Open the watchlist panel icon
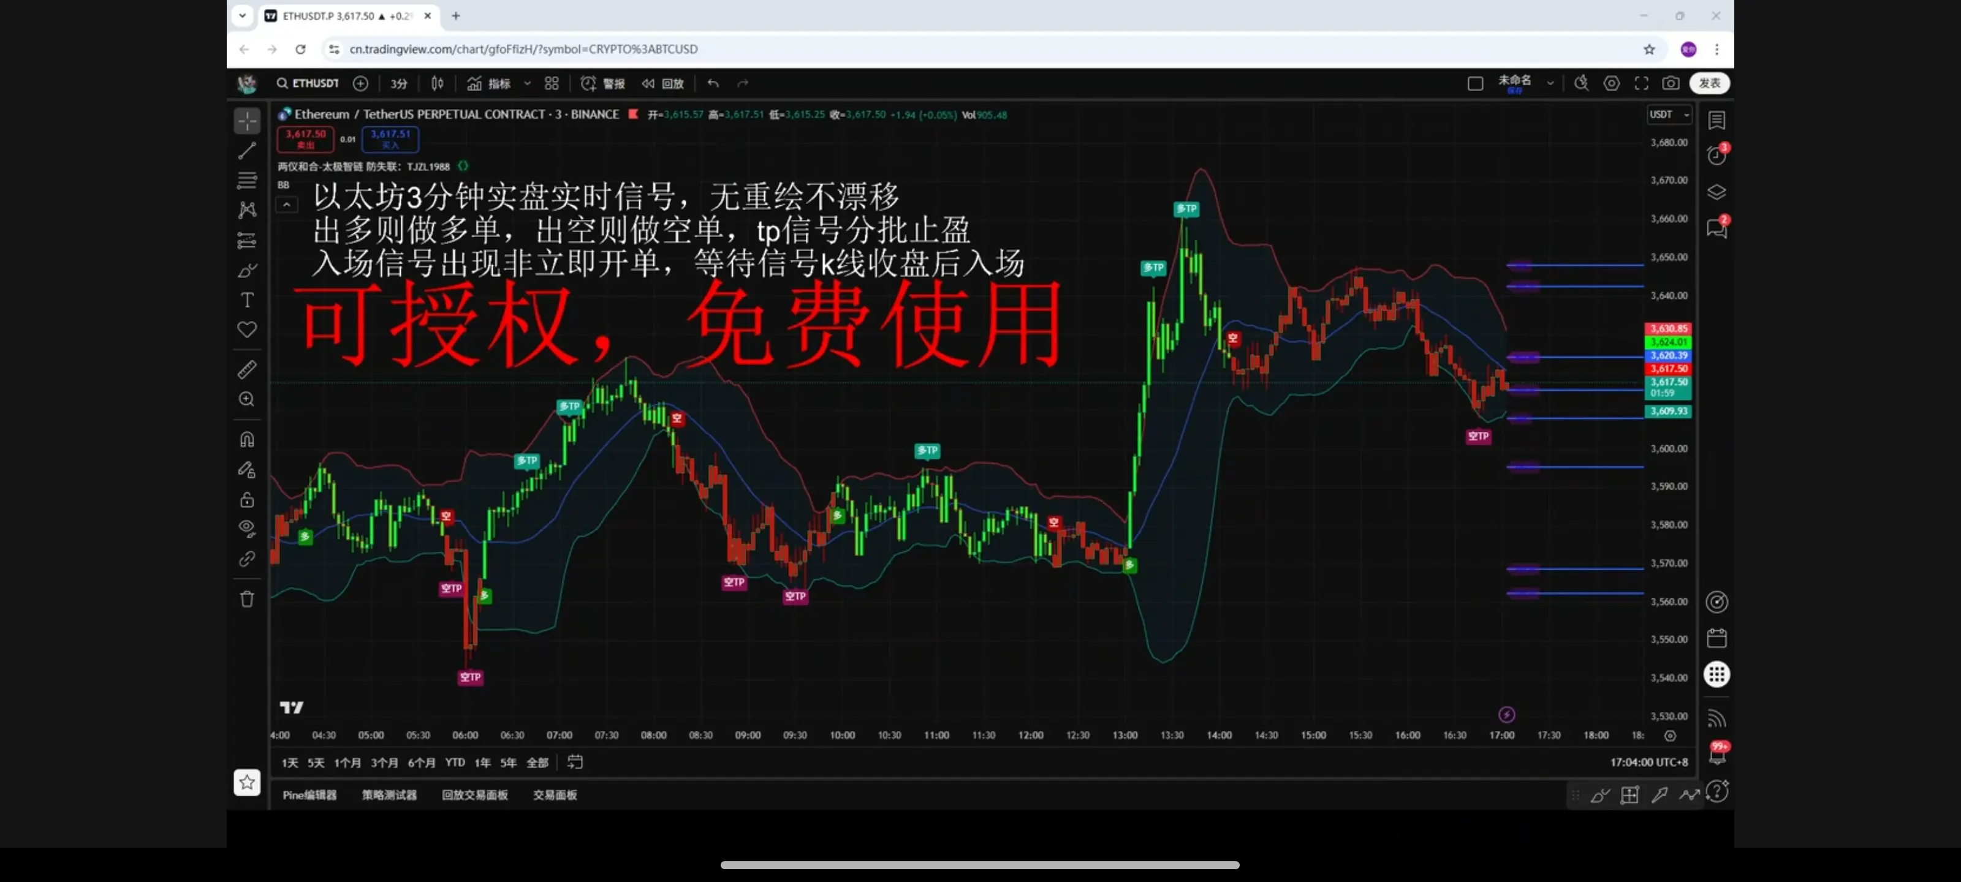This screenshot has height=882, width=1961. point(1716,120)
